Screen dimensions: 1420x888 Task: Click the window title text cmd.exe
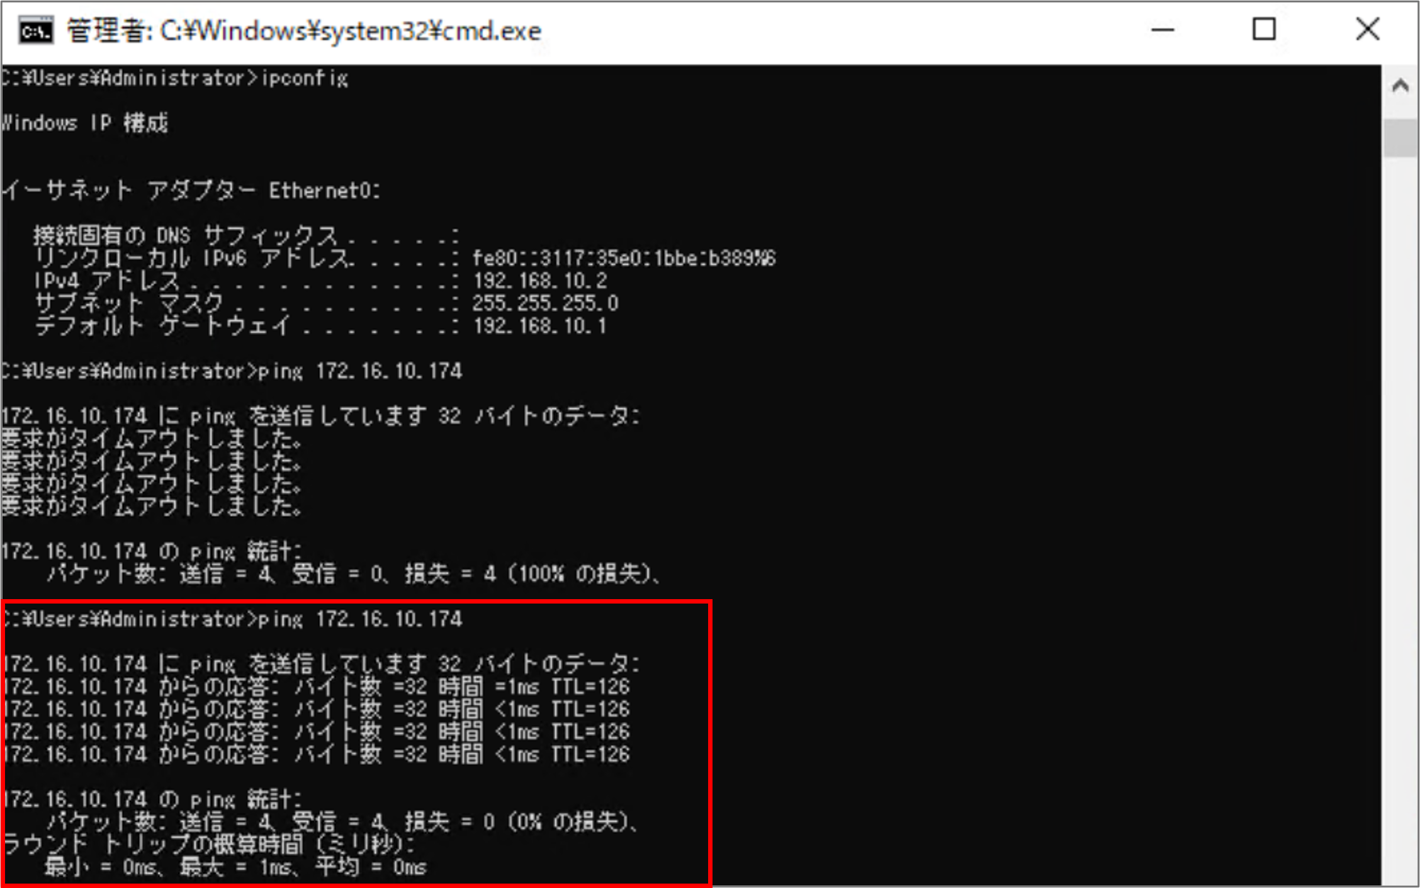[x=304, y=31]
